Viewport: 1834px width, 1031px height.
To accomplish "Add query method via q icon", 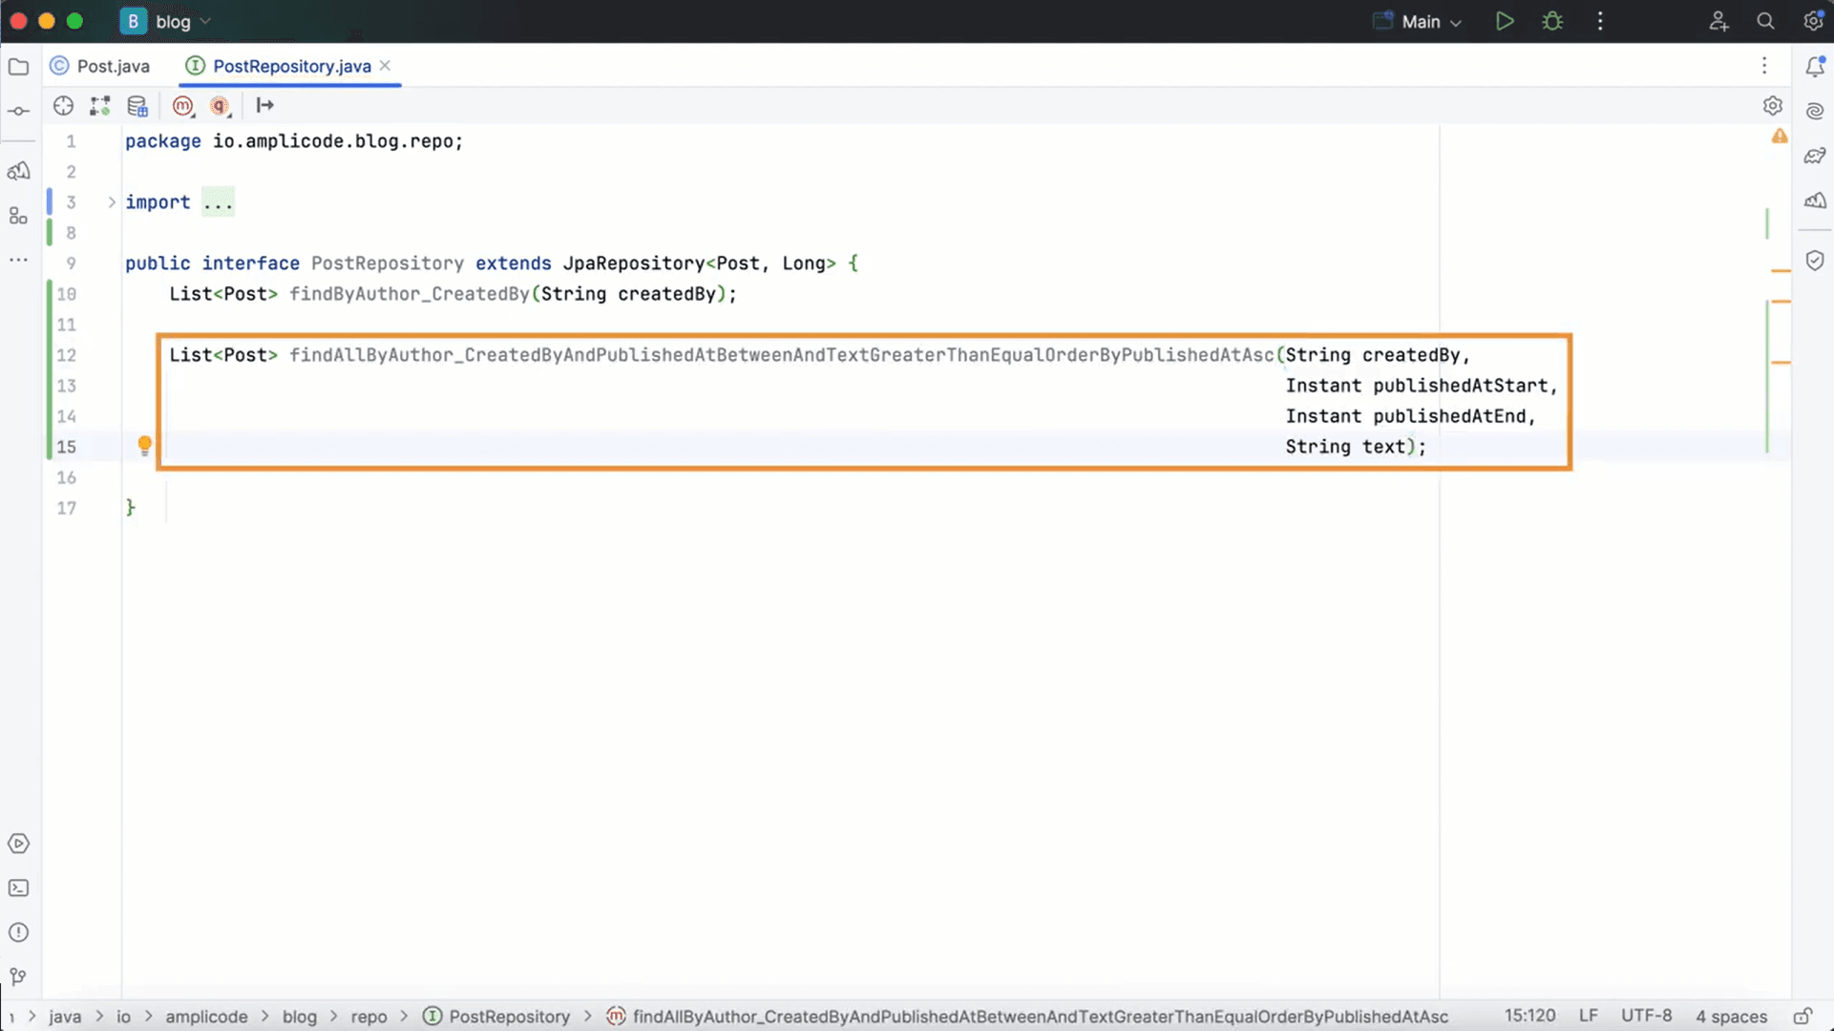I will pyautogui.click(x=221, y=106).
